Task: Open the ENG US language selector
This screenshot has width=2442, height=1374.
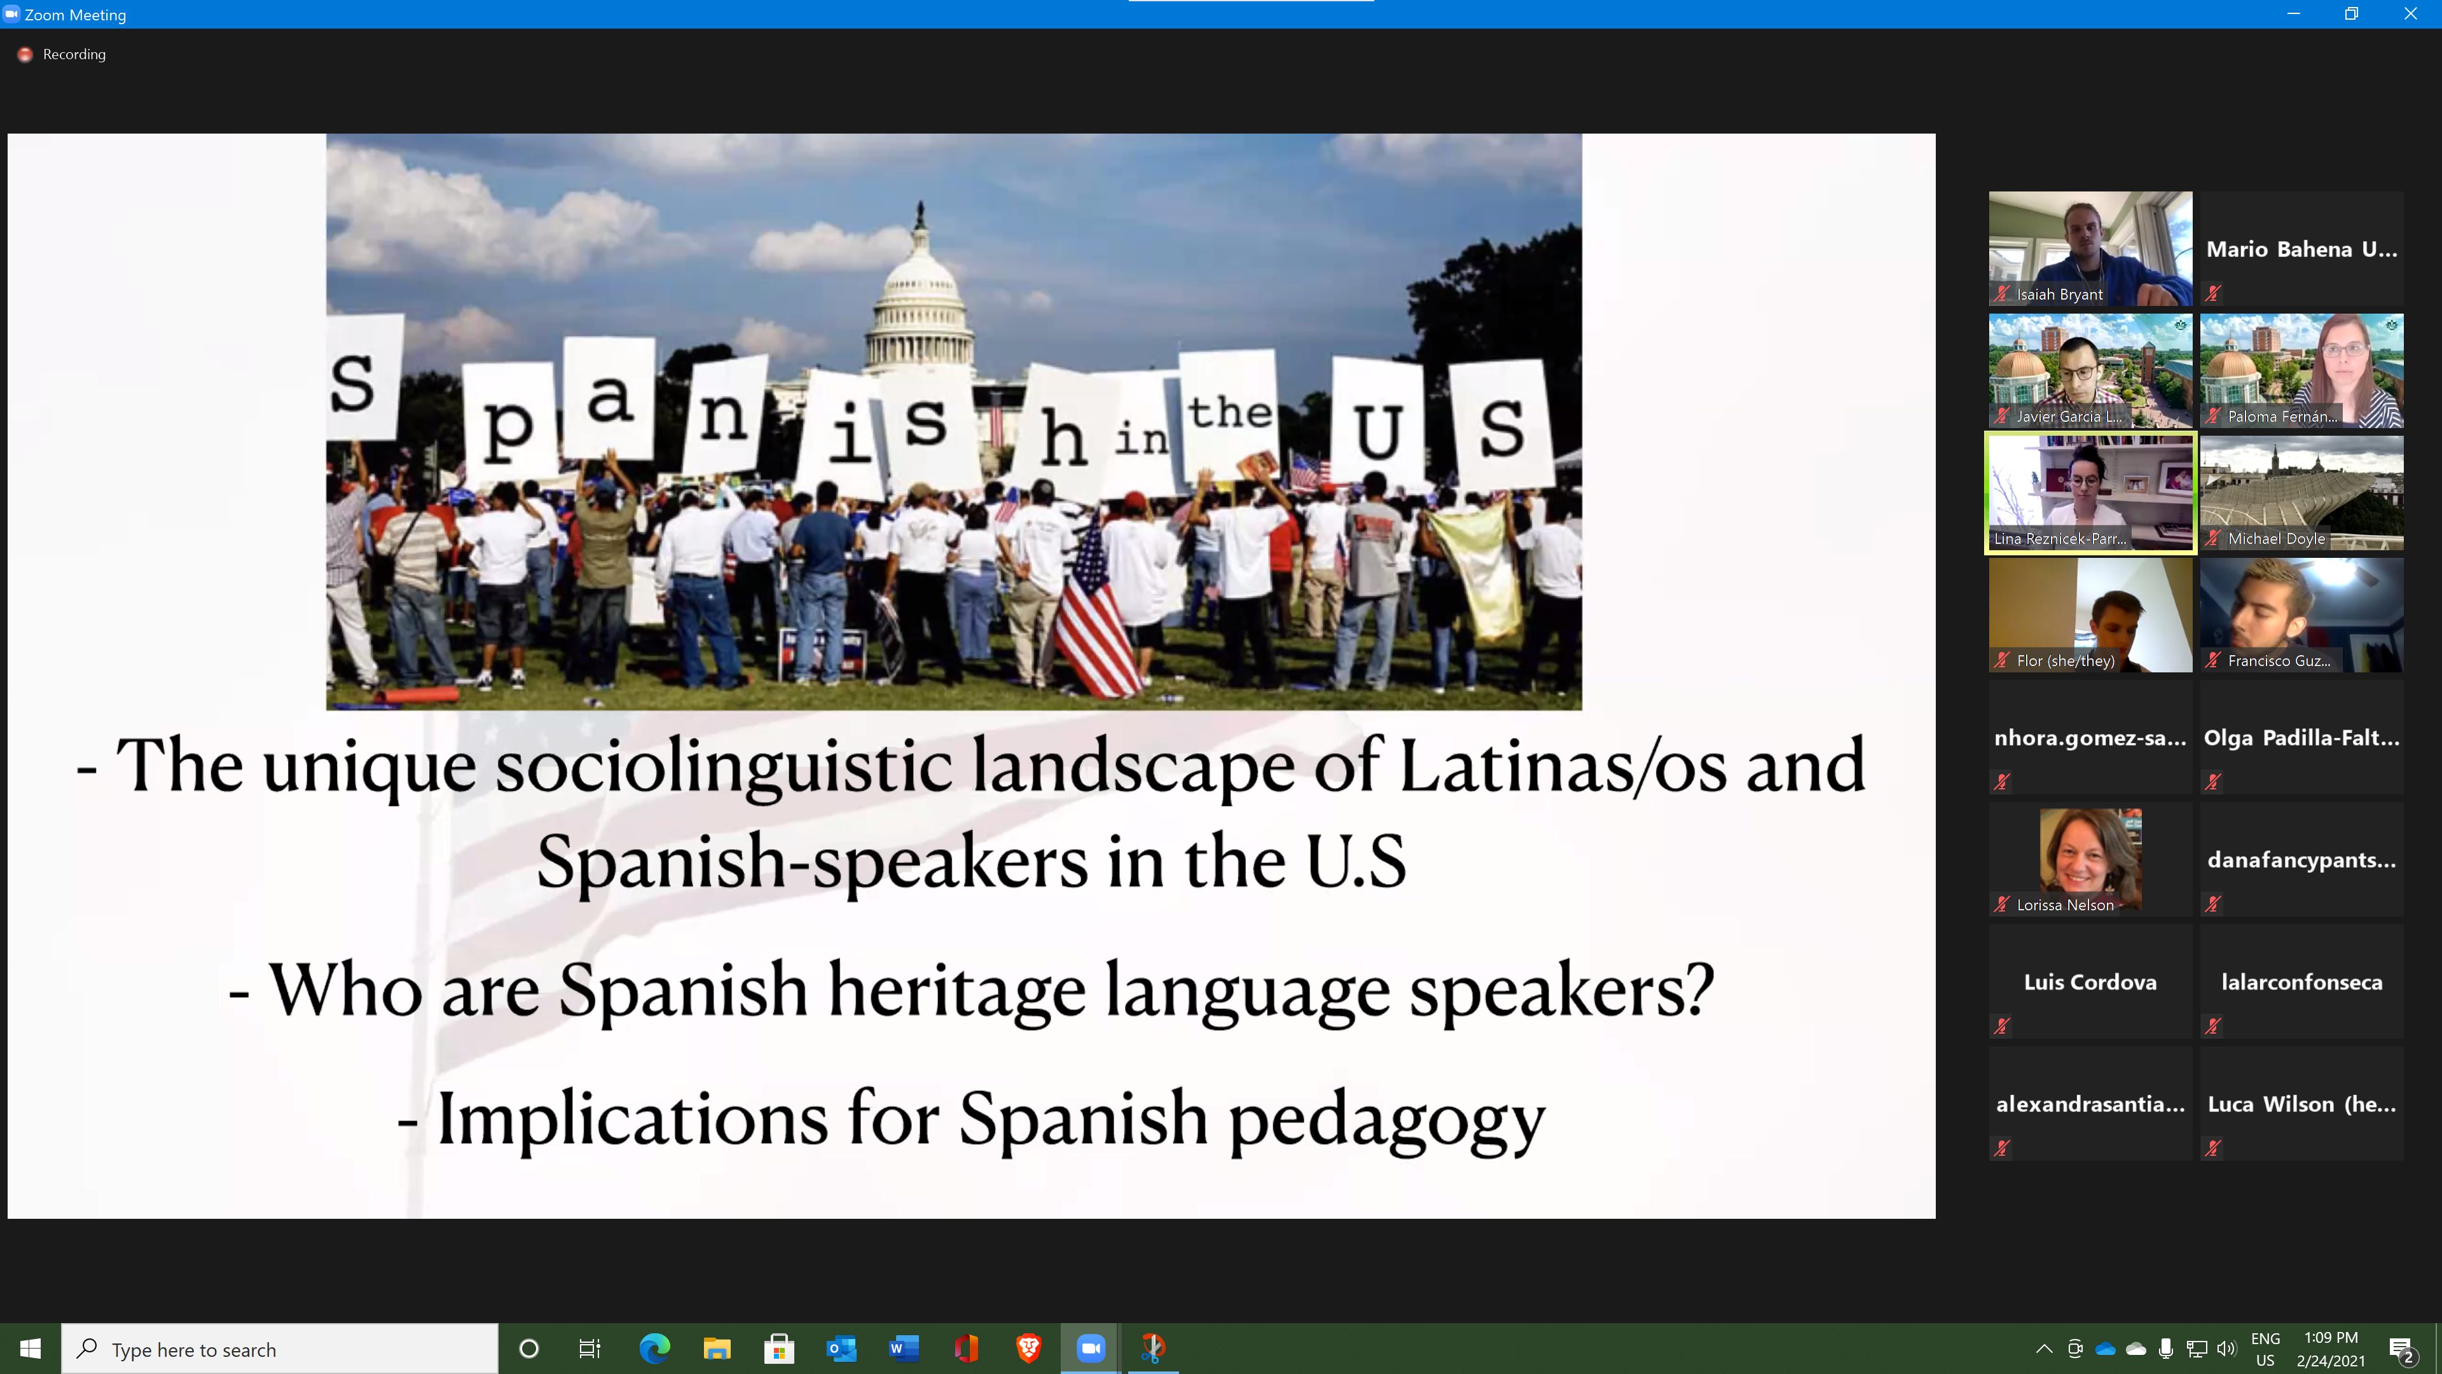Action: (x=2265, y=1349)
